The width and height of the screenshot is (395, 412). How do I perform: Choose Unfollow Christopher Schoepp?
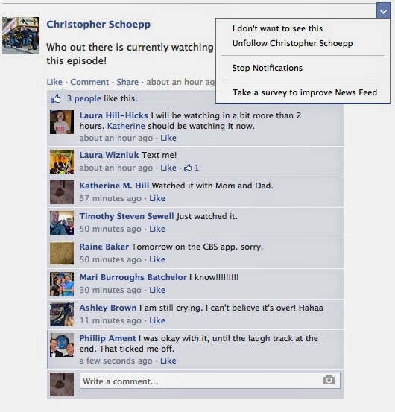click(292, 43)
